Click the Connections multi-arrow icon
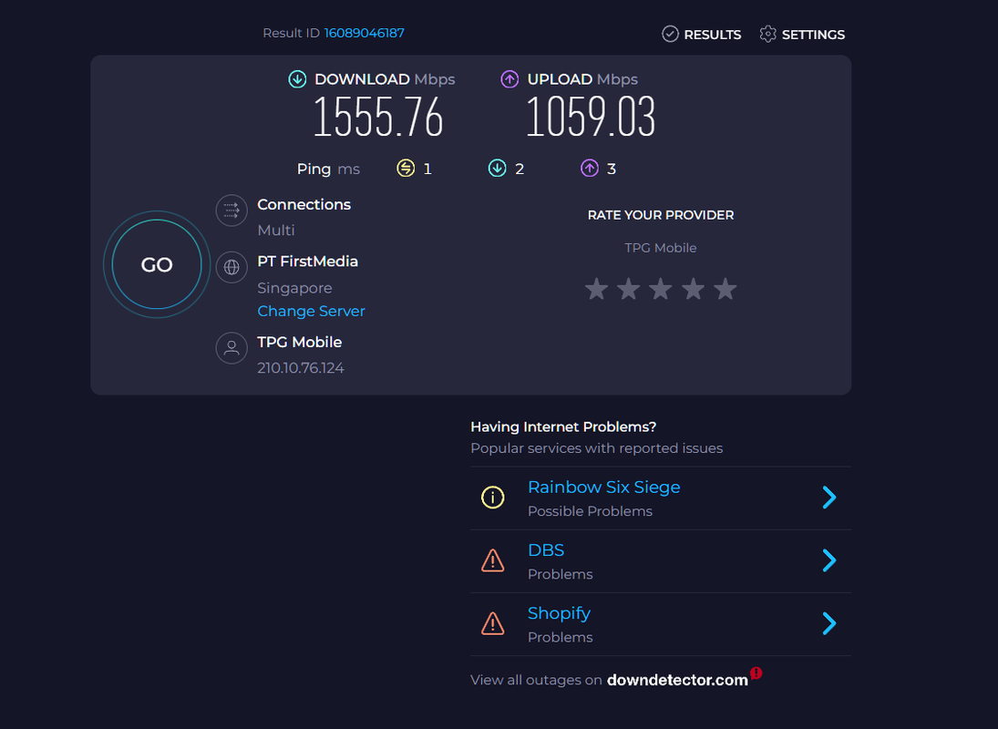The width and height of the screenshot is (998, 729). pos(231,210)
